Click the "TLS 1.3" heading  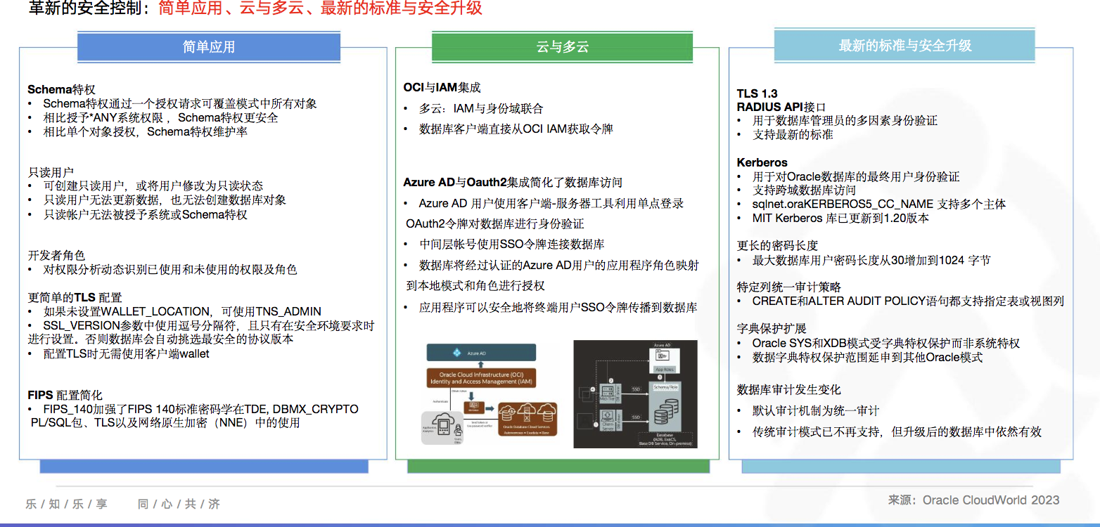click(757, 93)
